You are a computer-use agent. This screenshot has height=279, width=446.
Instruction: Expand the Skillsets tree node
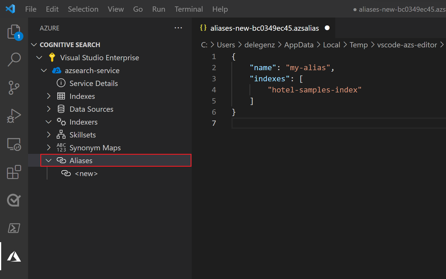click(x=49, y=135)
